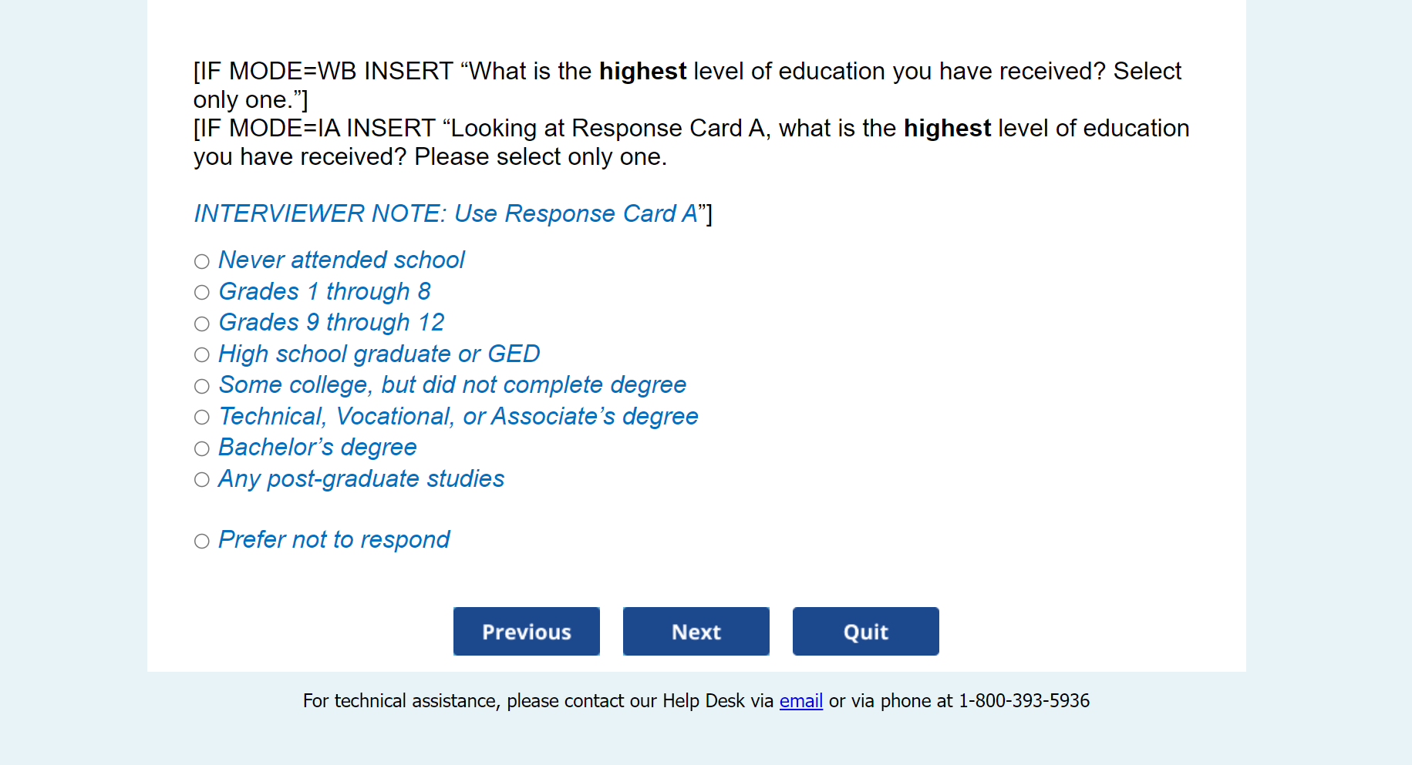Image resolution: width=1412 pixels, height=765 pixels.
Task: Choose the 'Grades 1 through 8' radio option
Action: point(202,293)
